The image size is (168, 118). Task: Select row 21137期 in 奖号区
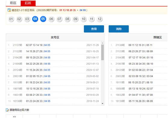[x=53, y=45]
